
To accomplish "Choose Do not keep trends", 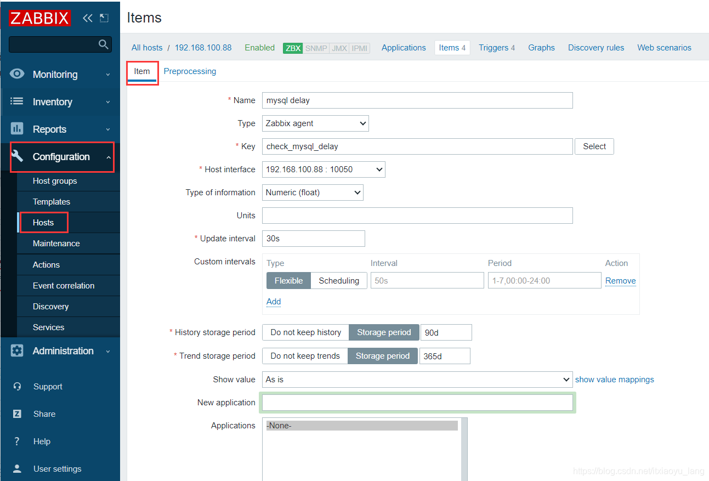I will point(305,356).
